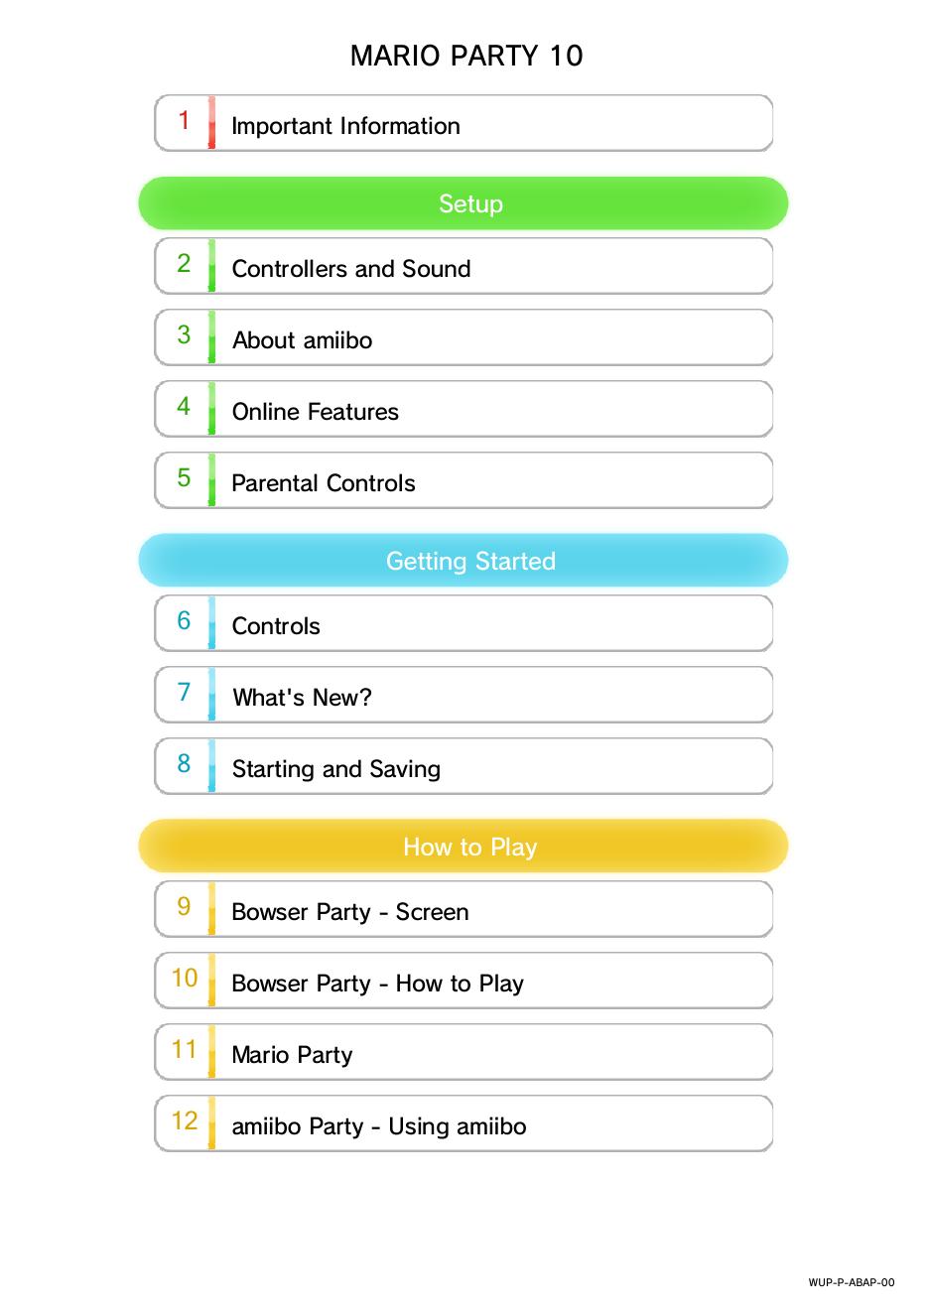Image resolution: width=929 pixels, height=1314 pixels.
Task: Open the Online Features entry
Action: [x=463, y=411]
